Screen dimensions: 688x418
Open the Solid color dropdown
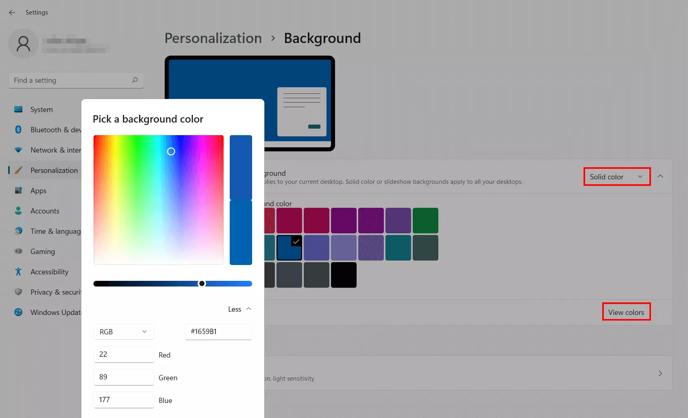click(x=616, y=177)
